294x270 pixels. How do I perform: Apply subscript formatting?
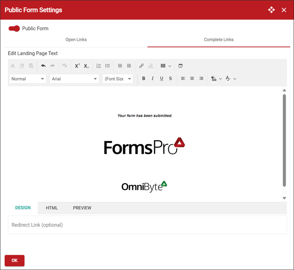[x=86, y=66]
